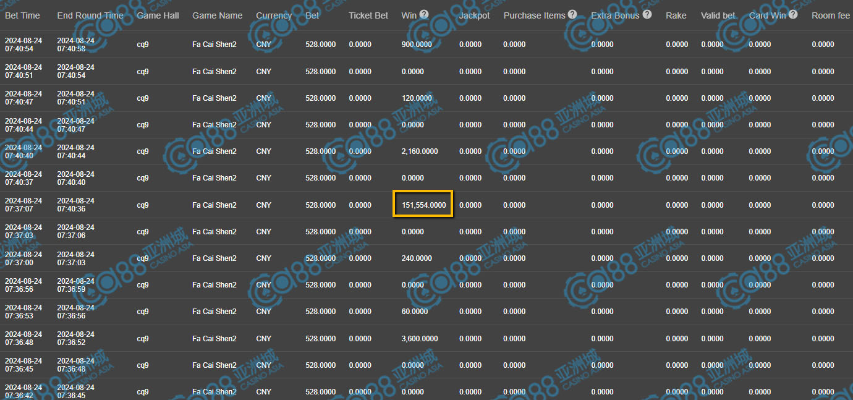The image size is (853, 400).
Task: Open the help icon beside Purchase Items
Action: click(572, 14)
